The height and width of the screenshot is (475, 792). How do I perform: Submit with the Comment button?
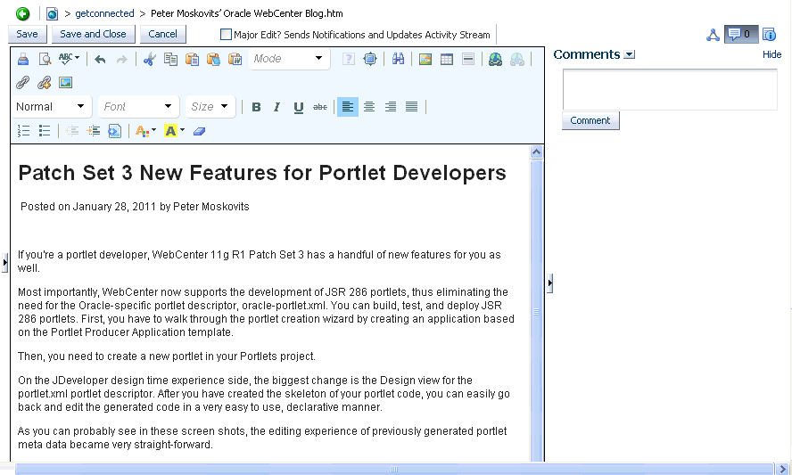click(x=590, y=120)
